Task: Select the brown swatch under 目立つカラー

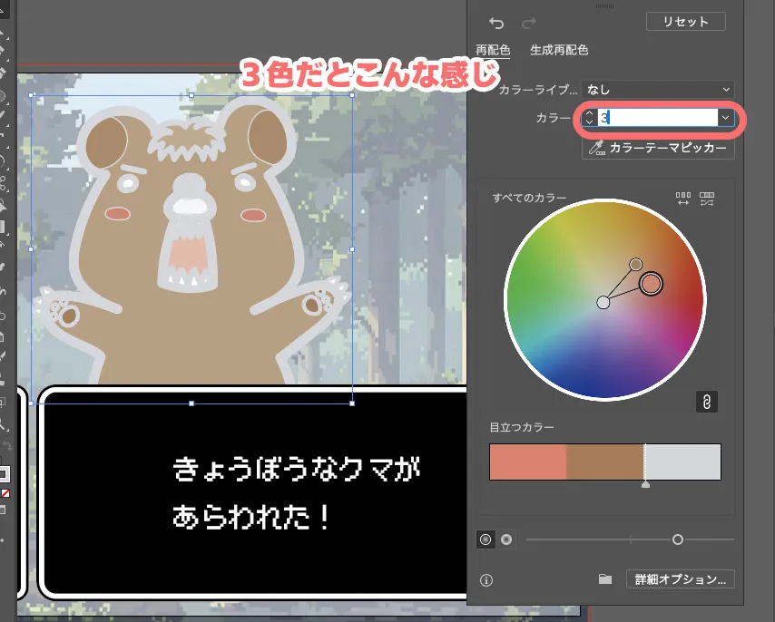Action: click(604, 462)
